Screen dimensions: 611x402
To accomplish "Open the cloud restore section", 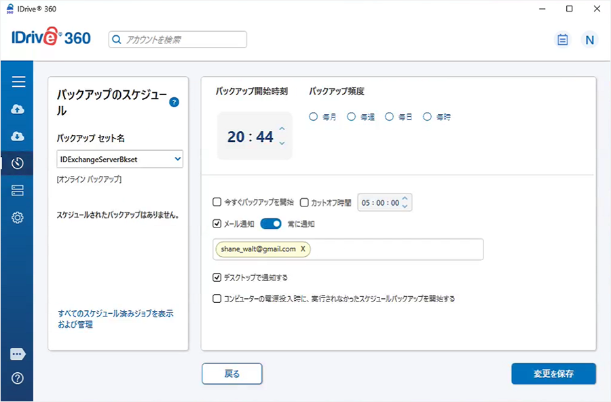I will pos(18,136).
